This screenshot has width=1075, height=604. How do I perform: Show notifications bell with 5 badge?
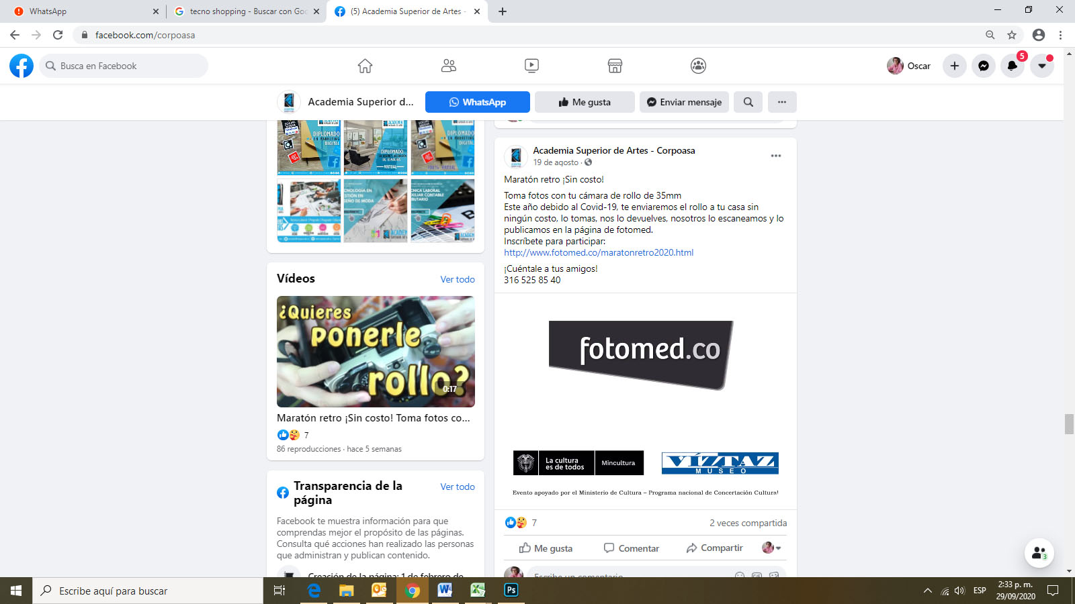click(x=1013, y=66)
